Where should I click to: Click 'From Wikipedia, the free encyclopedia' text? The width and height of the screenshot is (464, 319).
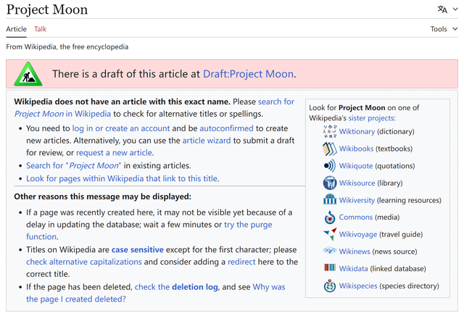pos(67,46)
